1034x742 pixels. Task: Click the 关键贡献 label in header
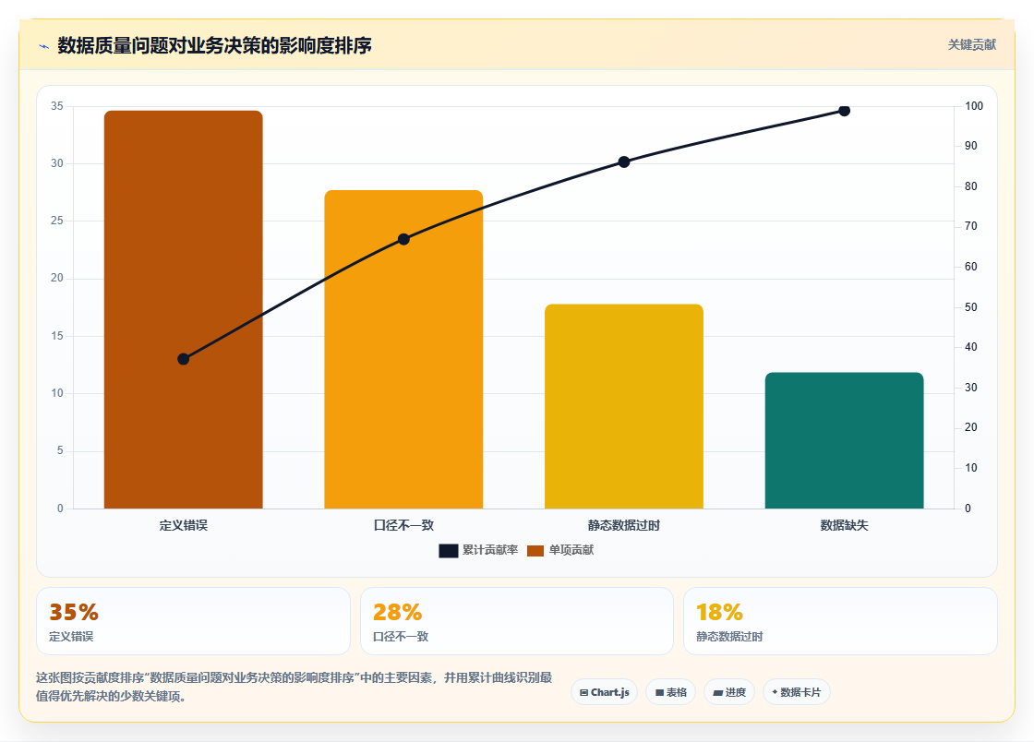click(x=971, y=45)
